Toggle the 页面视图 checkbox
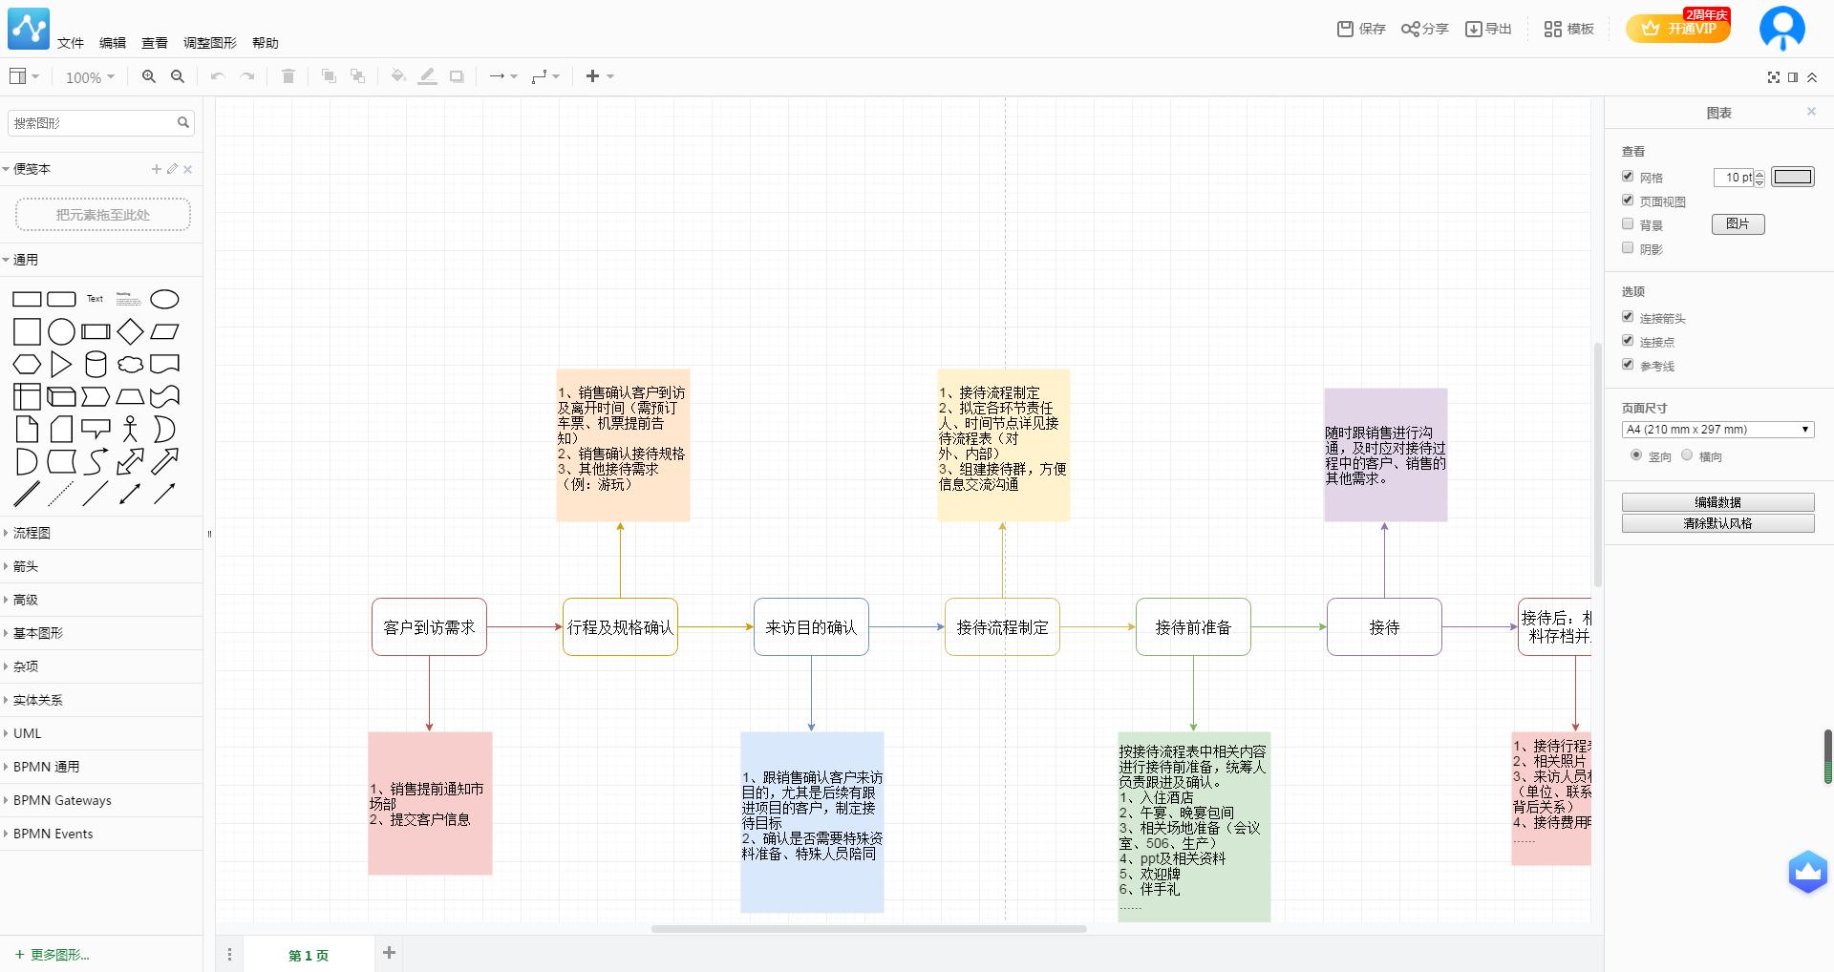This screenshot has width=1834, height=972. pyautogui.click(x=1628, y=201)
